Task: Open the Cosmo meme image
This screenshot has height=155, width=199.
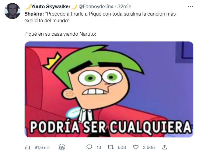Action: click(x=109, y=89)
